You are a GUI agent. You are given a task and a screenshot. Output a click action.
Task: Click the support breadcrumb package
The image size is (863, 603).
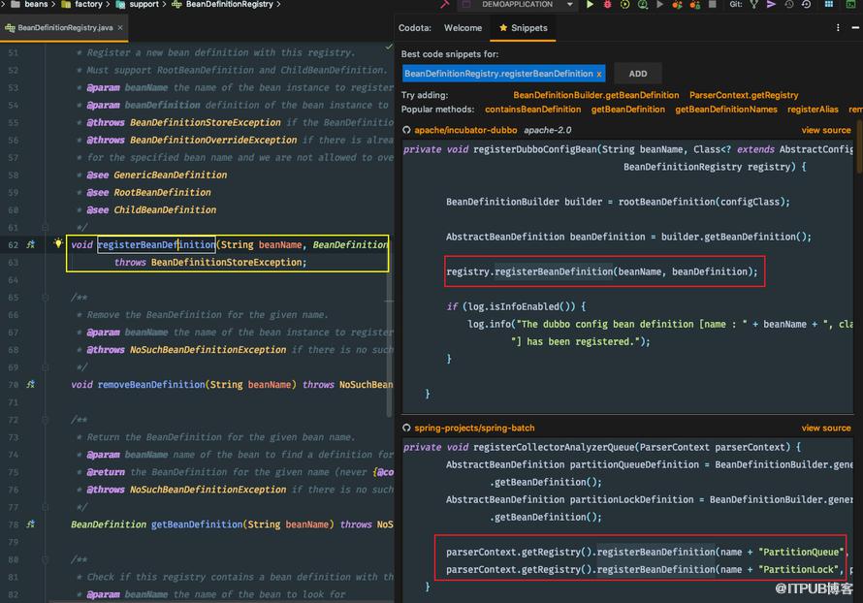(138, 5)
